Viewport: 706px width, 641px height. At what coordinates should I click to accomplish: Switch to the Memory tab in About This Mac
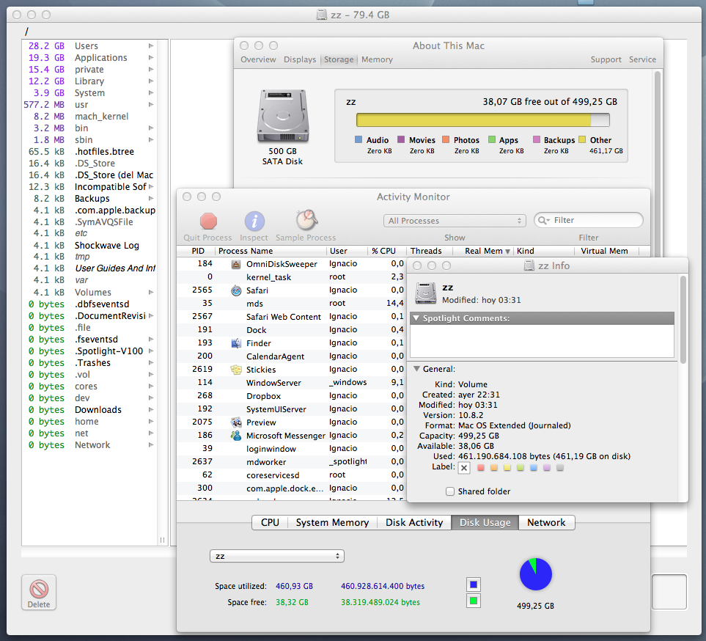tap(377, 59)
